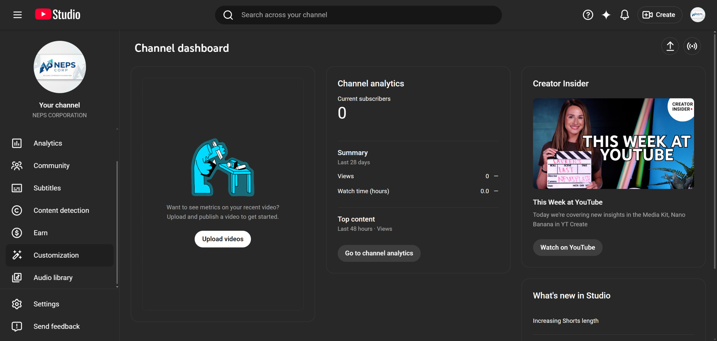The height and width of the screenshot is (341, 717).
Task: Click the YouTube Studio logo
Action: (x=58, y=15)
